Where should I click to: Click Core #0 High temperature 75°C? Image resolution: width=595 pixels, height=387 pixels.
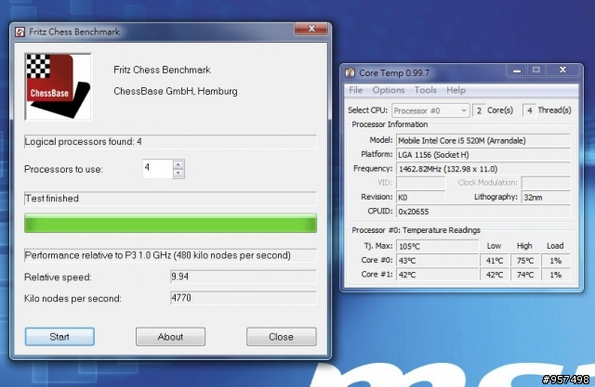(x=525, y=261)
